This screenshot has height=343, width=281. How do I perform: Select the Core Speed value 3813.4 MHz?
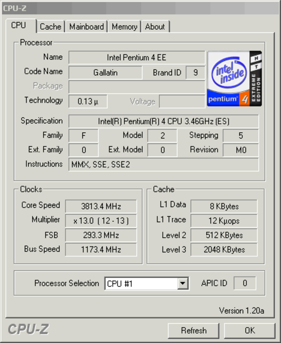[101, 206]
